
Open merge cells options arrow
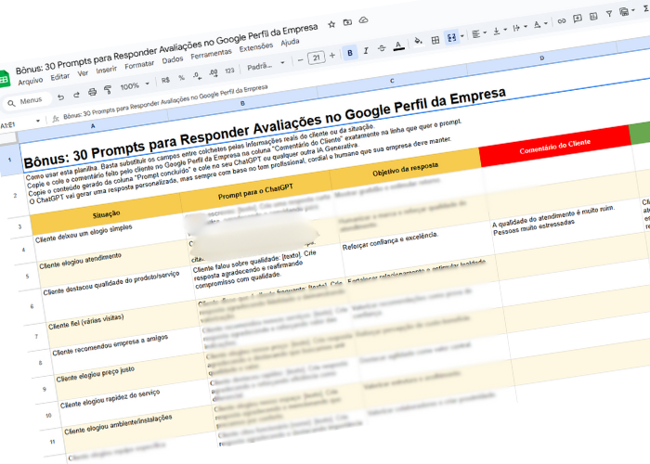coord(461,36)
